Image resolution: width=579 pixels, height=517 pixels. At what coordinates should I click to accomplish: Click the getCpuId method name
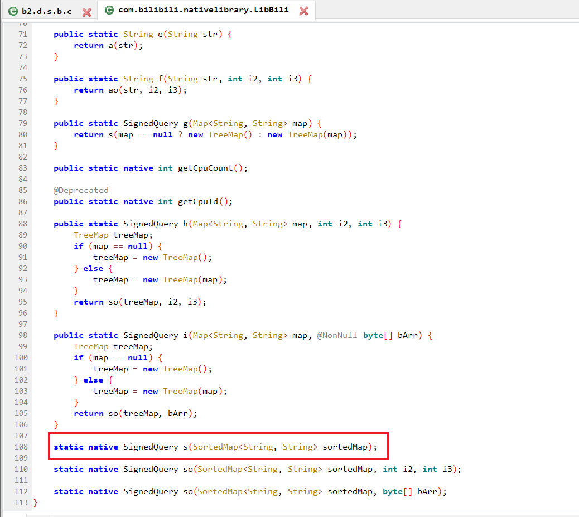(198, 202)
